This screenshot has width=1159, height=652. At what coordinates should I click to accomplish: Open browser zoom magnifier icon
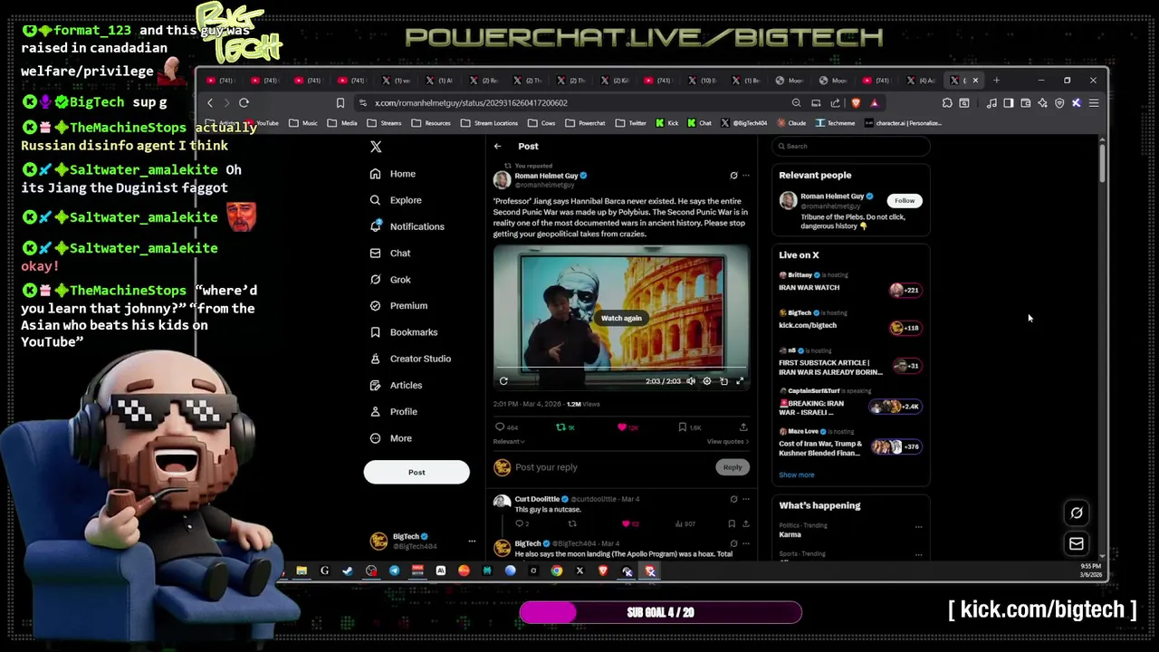pos(796,103)
